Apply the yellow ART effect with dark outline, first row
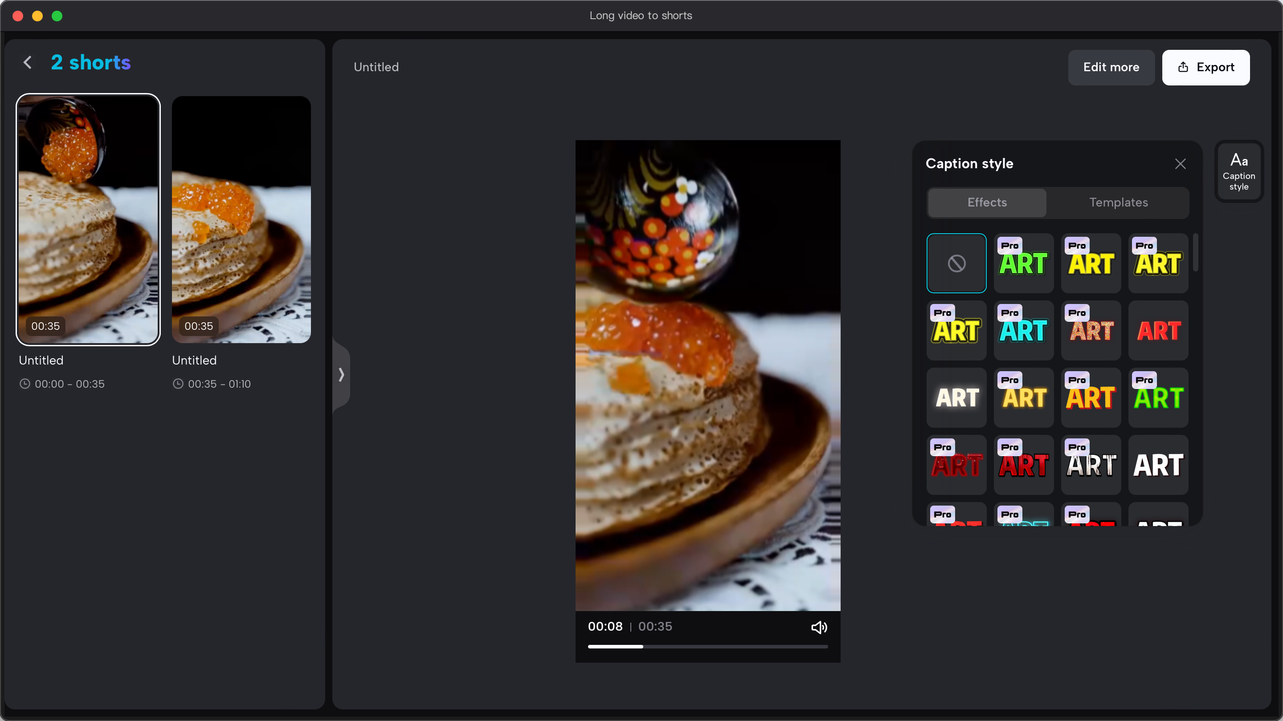The image size is (1283, 721). coord(1091,263)
